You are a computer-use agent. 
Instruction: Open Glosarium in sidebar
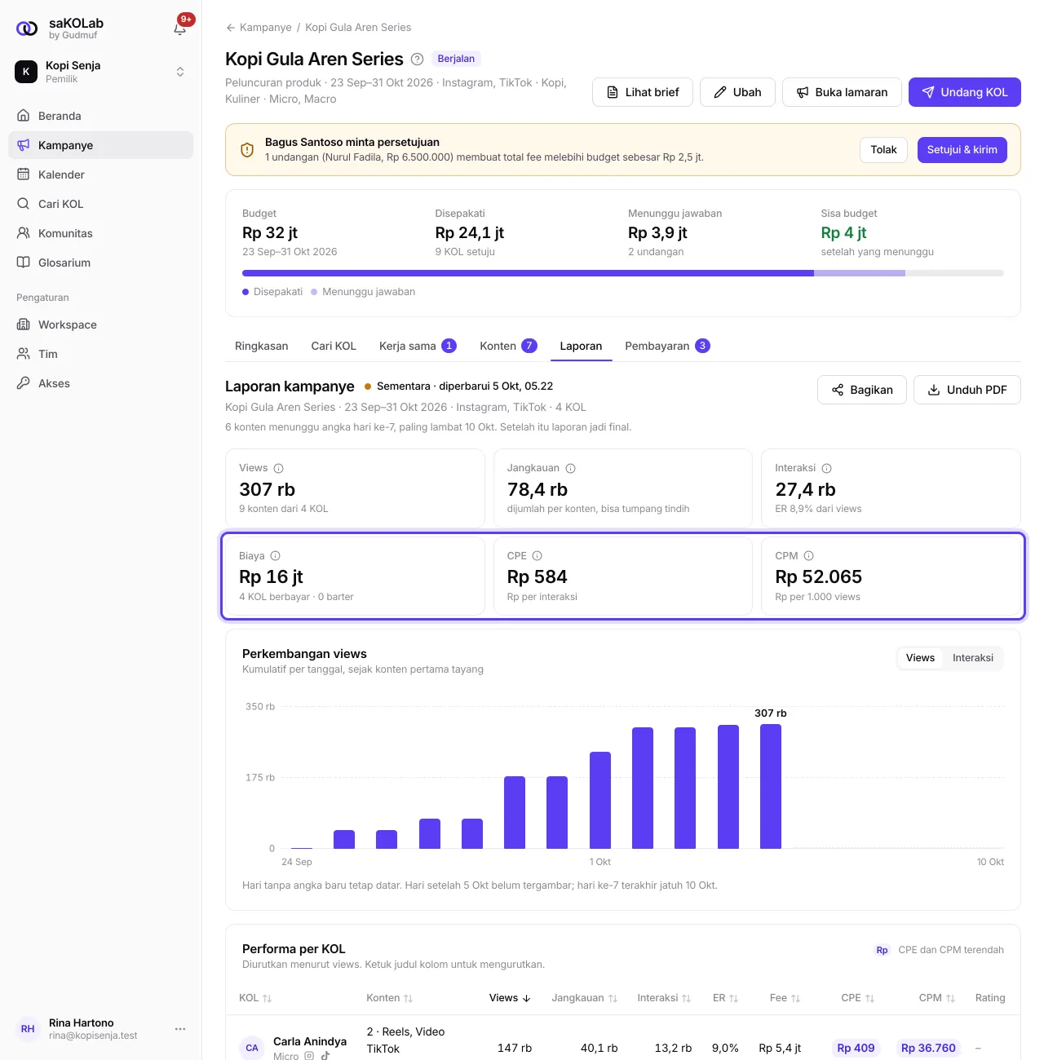pos(100,263)
